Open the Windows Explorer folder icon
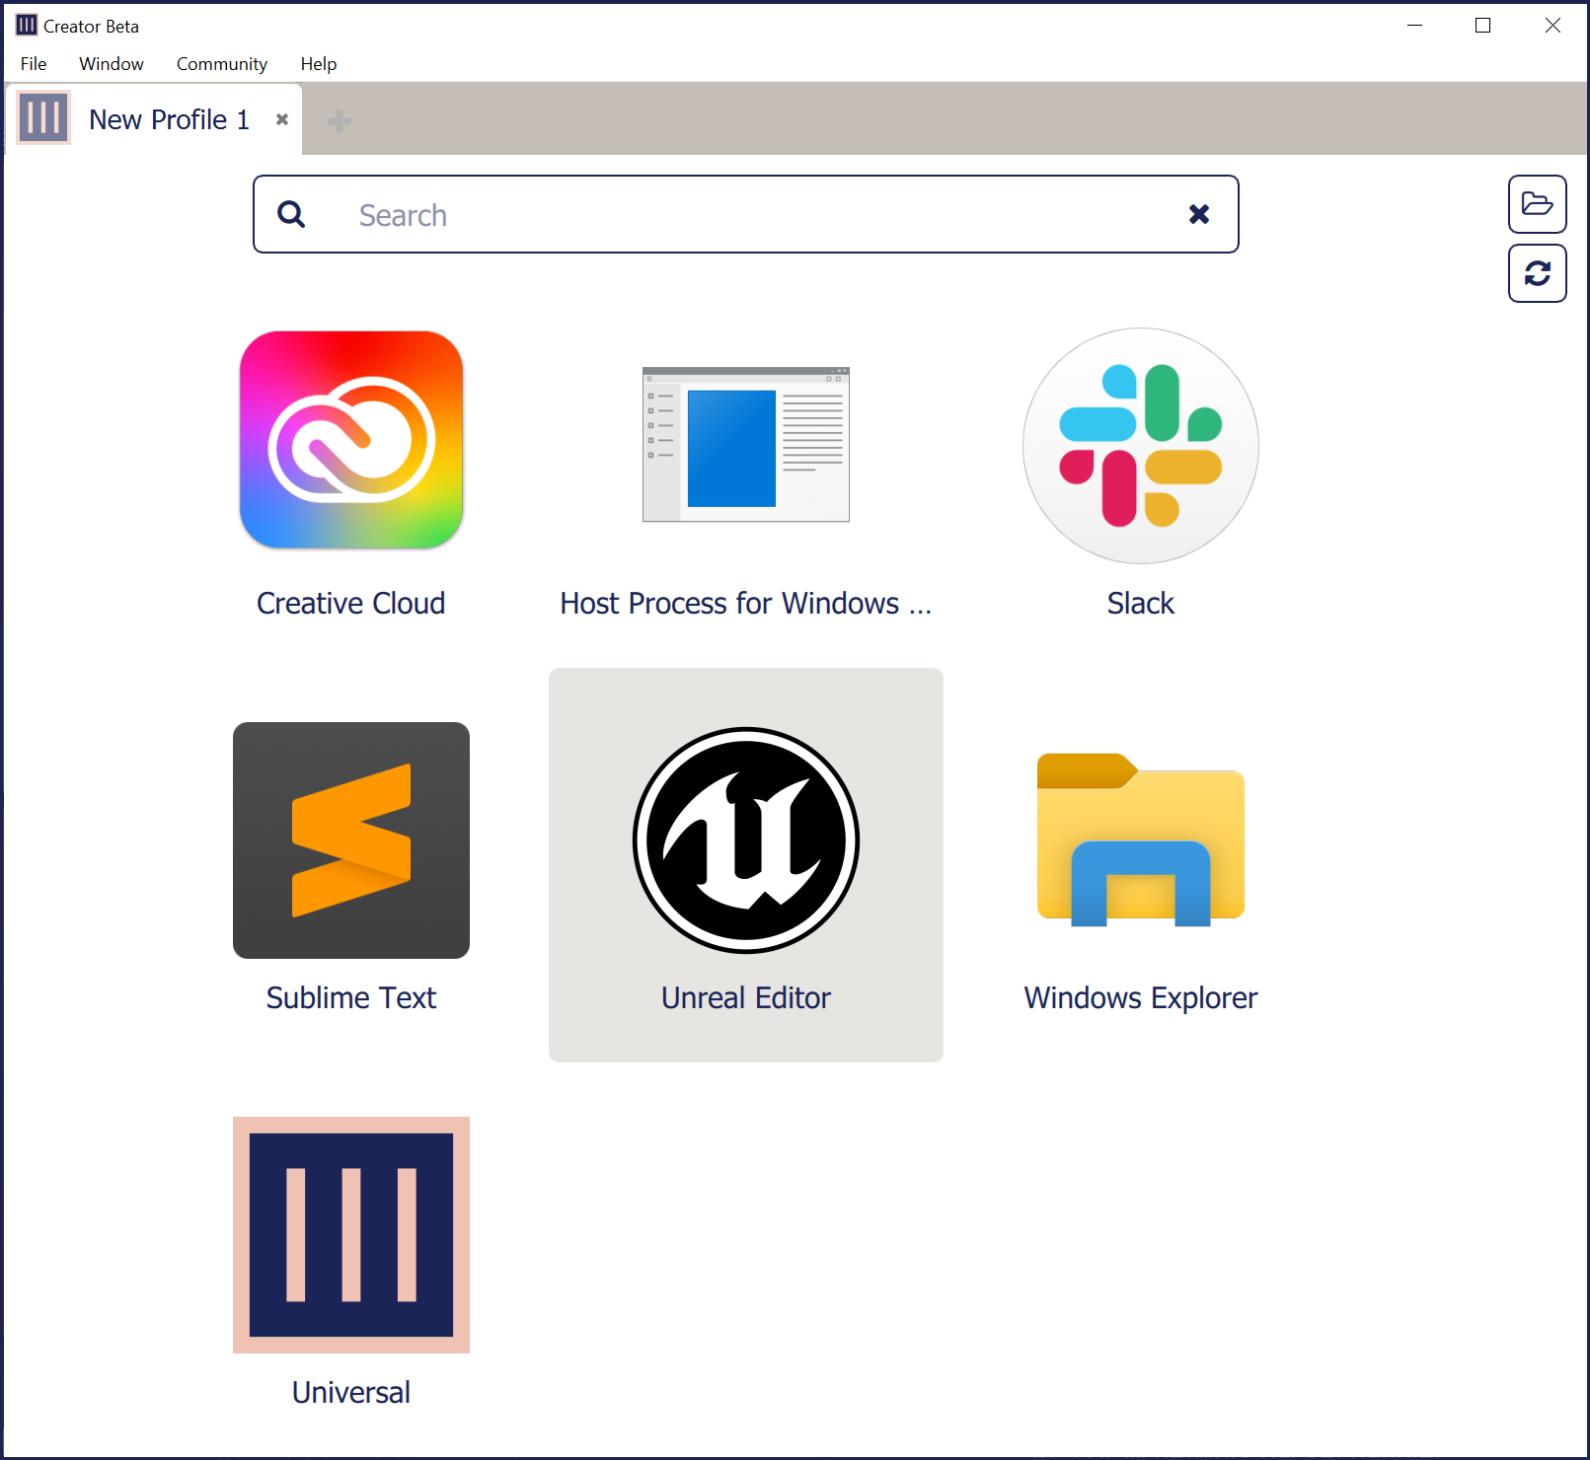The height and width of the screenshot is (1460, 1590). point(1141,840)
